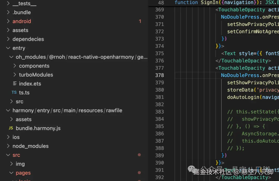
Task: Select the .bundle folder label
Action: [x=21, y=12]
